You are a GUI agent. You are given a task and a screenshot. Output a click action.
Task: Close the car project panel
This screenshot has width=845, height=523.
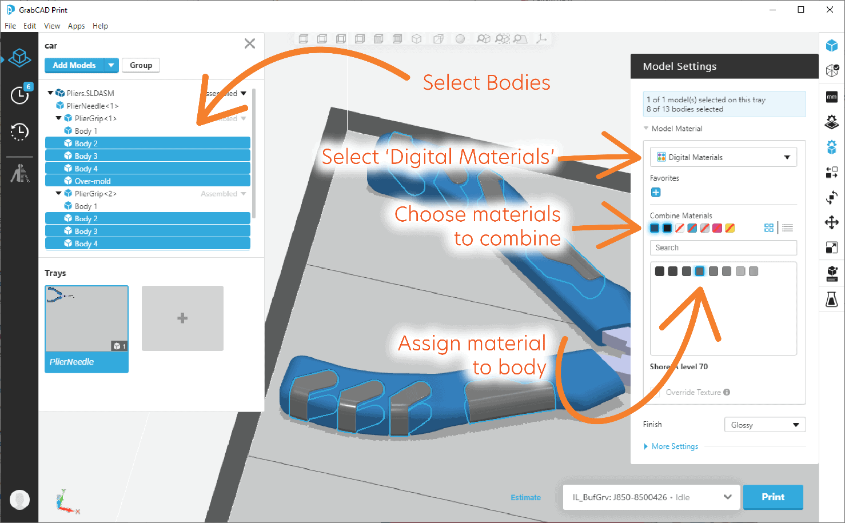250,44
